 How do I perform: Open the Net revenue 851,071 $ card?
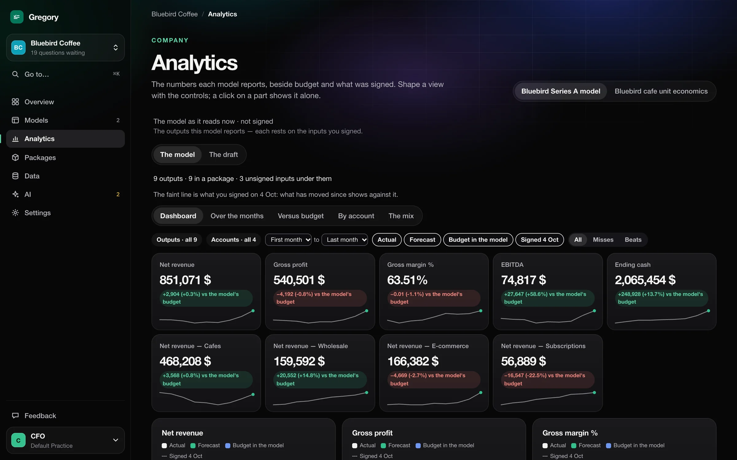pyautogui.click(x=206, y=292)
